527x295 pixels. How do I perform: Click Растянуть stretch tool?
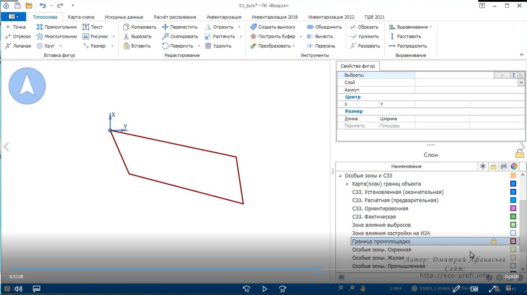[220, 37]
